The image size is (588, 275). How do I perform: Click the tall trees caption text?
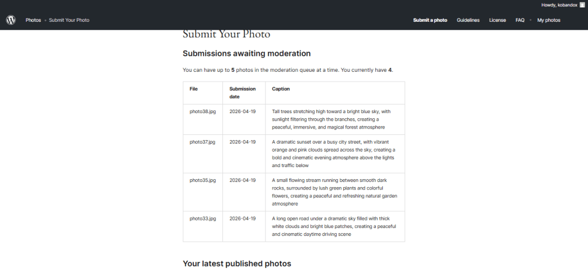331,119
